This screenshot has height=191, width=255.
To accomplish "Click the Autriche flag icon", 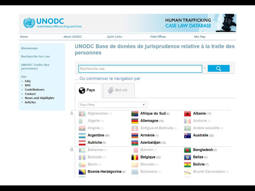I will 82,143.
